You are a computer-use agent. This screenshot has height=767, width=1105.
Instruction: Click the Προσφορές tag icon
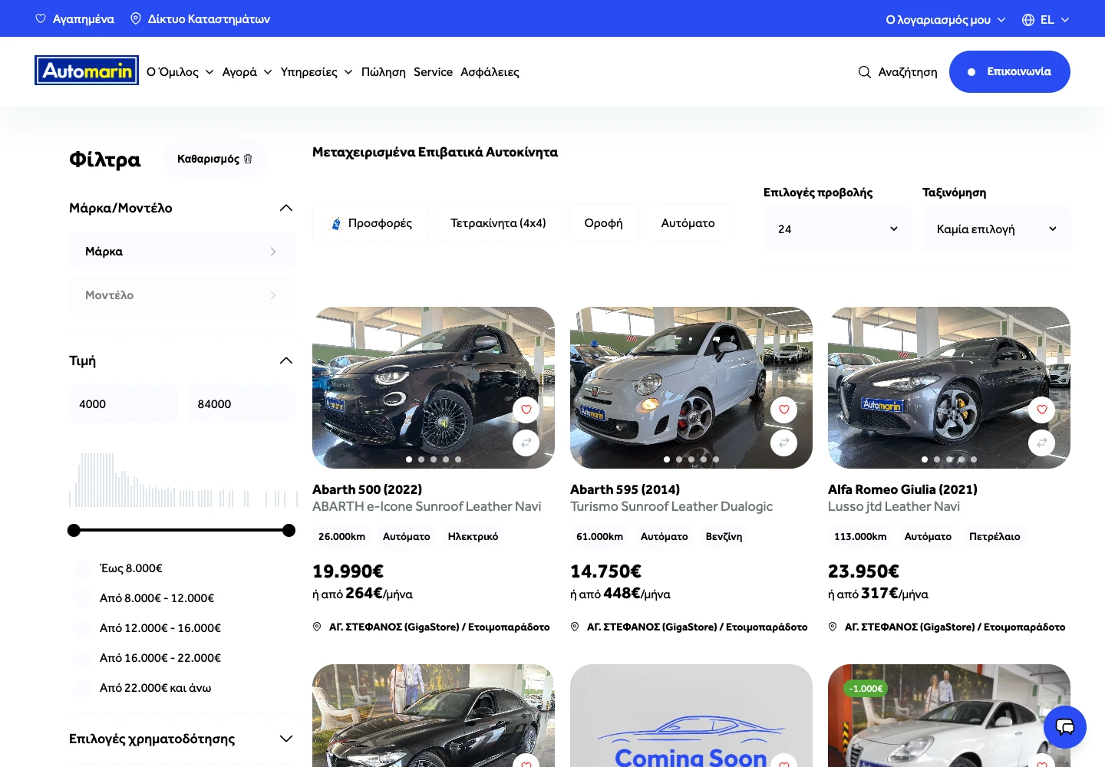pyautogui.click(x=335, y=223)
